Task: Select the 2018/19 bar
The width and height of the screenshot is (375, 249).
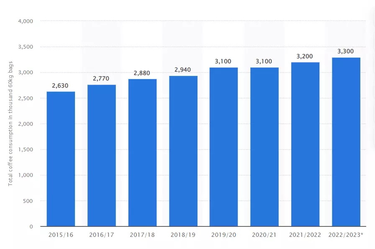Action: 183,151
